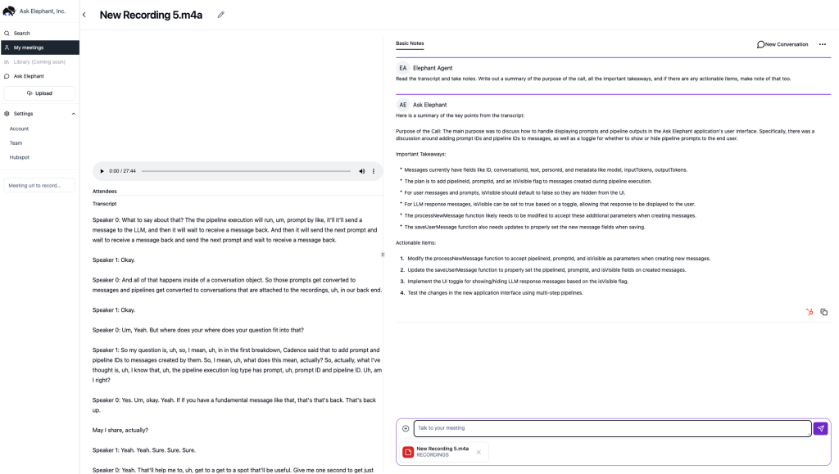Click the add attachment plus icon

[406, 429]
